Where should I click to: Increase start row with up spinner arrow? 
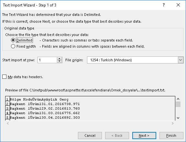click(59, 58)
